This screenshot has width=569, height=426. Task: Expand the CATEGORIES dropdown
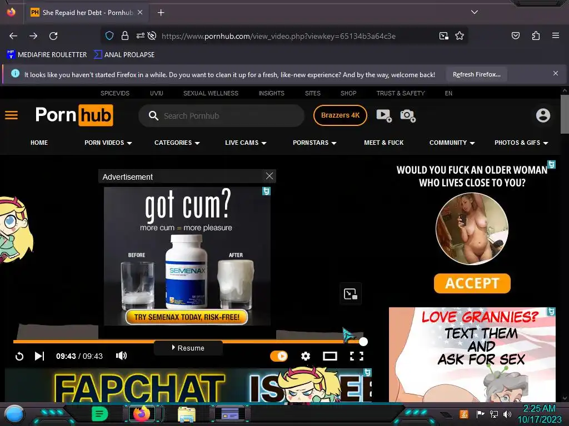[x=177, y=143]
